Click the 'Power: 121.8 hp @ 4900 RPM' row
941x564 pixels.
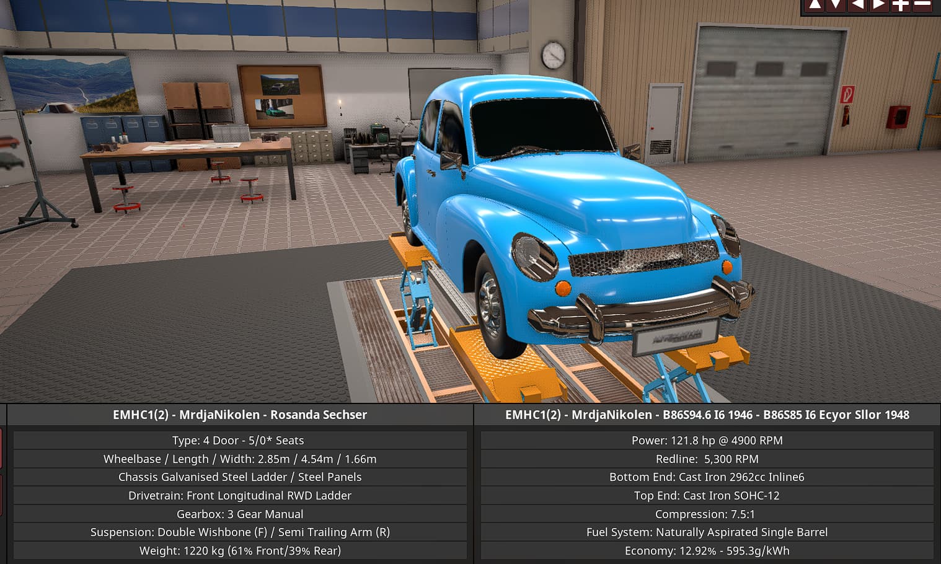tap(707, 441)
